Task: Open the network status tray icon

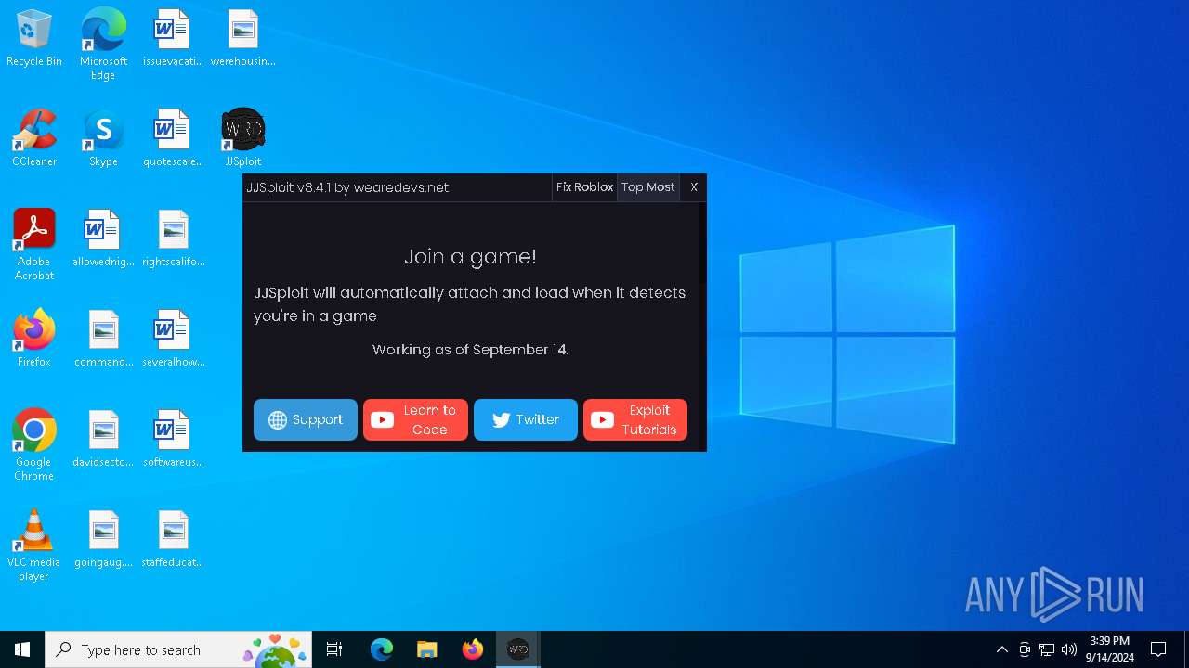Action: [1047, 649]
